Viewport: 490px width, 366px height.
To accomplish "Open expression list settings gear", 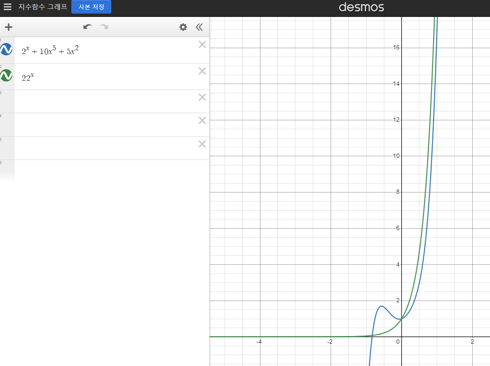I will coord(183,27).
